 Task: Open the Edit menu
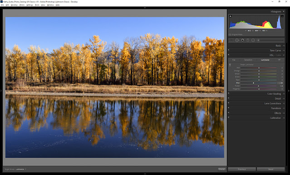pyautogui.click(x=7, y=5)
